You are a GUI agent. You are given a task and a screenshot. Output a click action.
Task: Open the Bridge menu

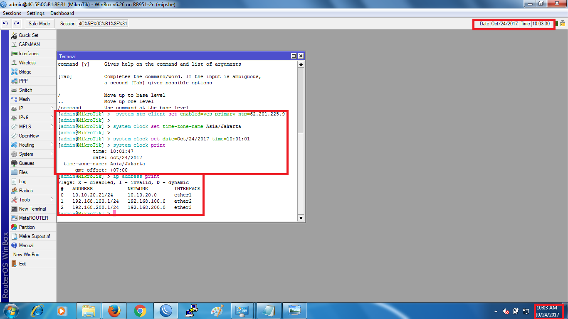33,72
